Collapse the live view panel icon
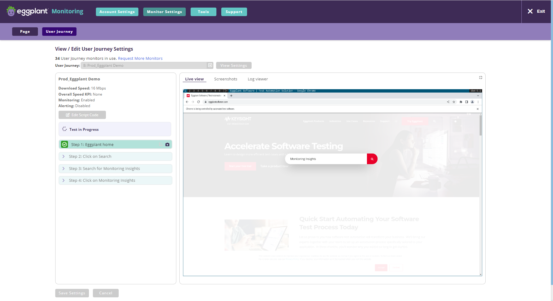The image size is (553, 301). pos(480,78)
